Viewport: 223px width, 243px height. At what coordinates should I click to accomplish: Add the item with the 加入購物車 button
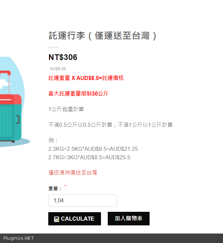128,219
